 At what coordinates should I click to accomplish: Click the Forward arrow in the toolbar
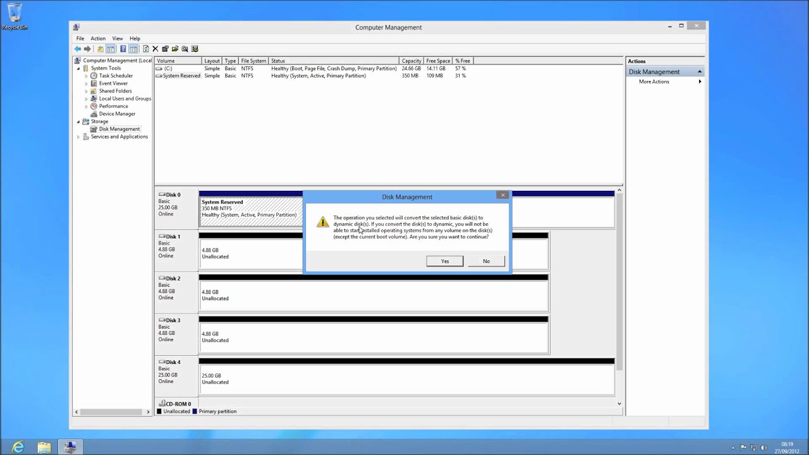(87, 49)
